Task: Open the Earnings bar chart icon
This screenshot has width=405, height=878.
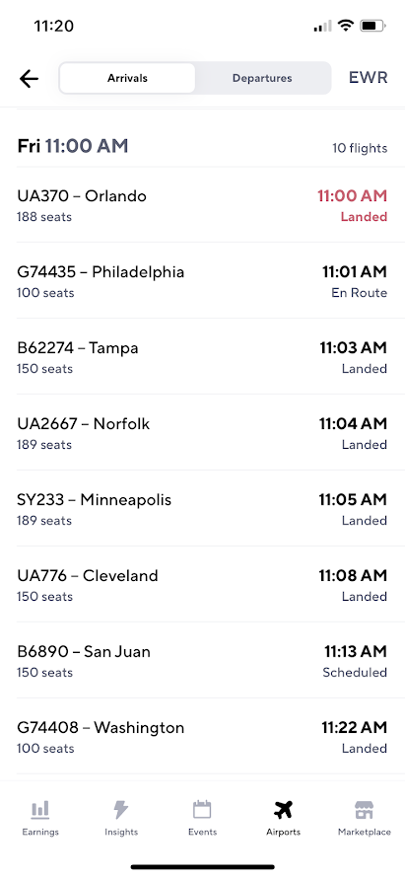Action: point(40,809)
